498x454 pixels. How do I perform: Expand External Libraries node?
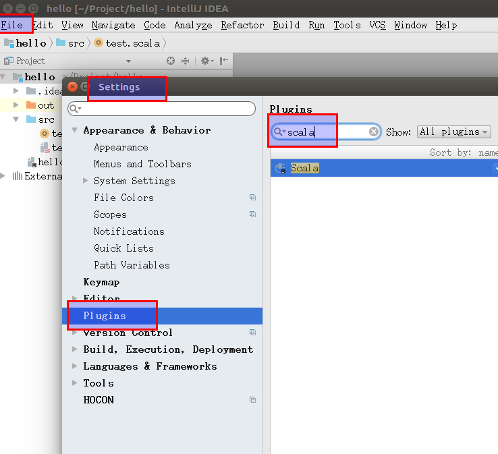coord(3,176)
